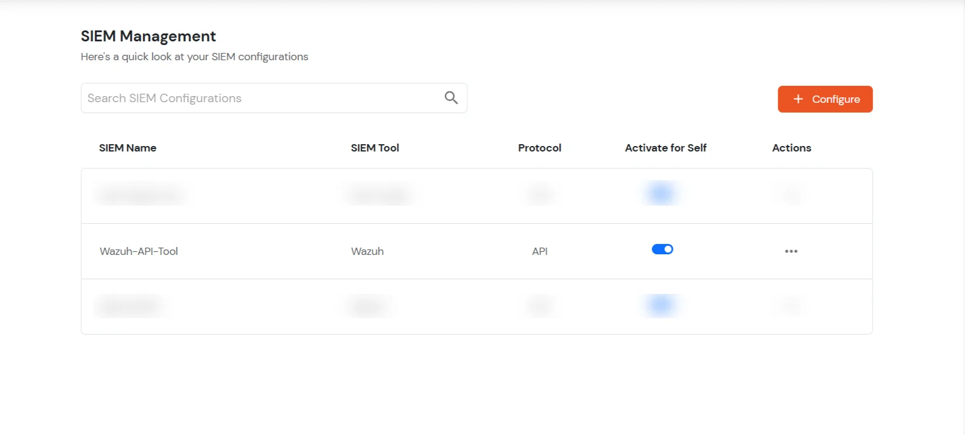
Task: Click the SIEM Name column header
Action: (x=128, y=148)
